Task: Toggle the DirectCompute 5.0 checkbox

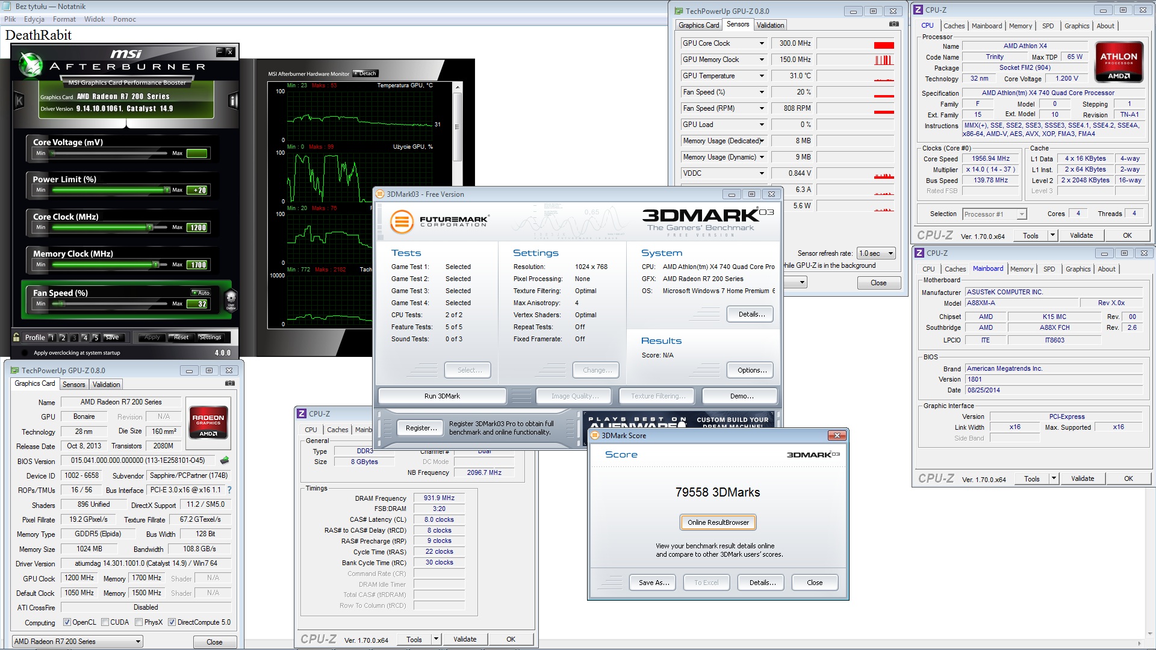Action: click(x=172, y=622)
